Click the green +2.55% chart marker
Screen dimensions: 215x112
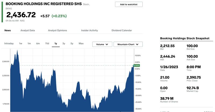coord(137,65)
